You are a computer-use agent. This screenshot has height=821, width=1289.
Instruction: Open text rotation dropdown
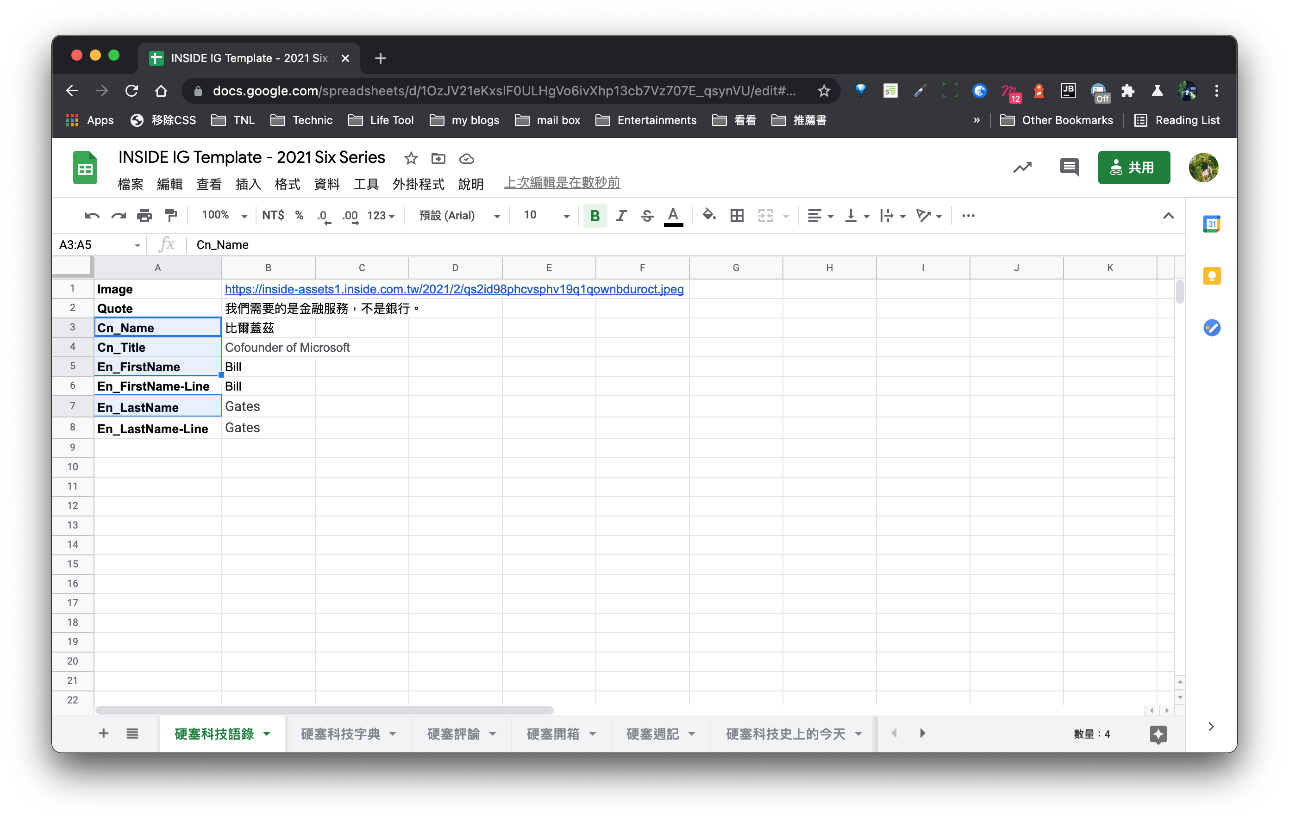[x=929, y=216]
